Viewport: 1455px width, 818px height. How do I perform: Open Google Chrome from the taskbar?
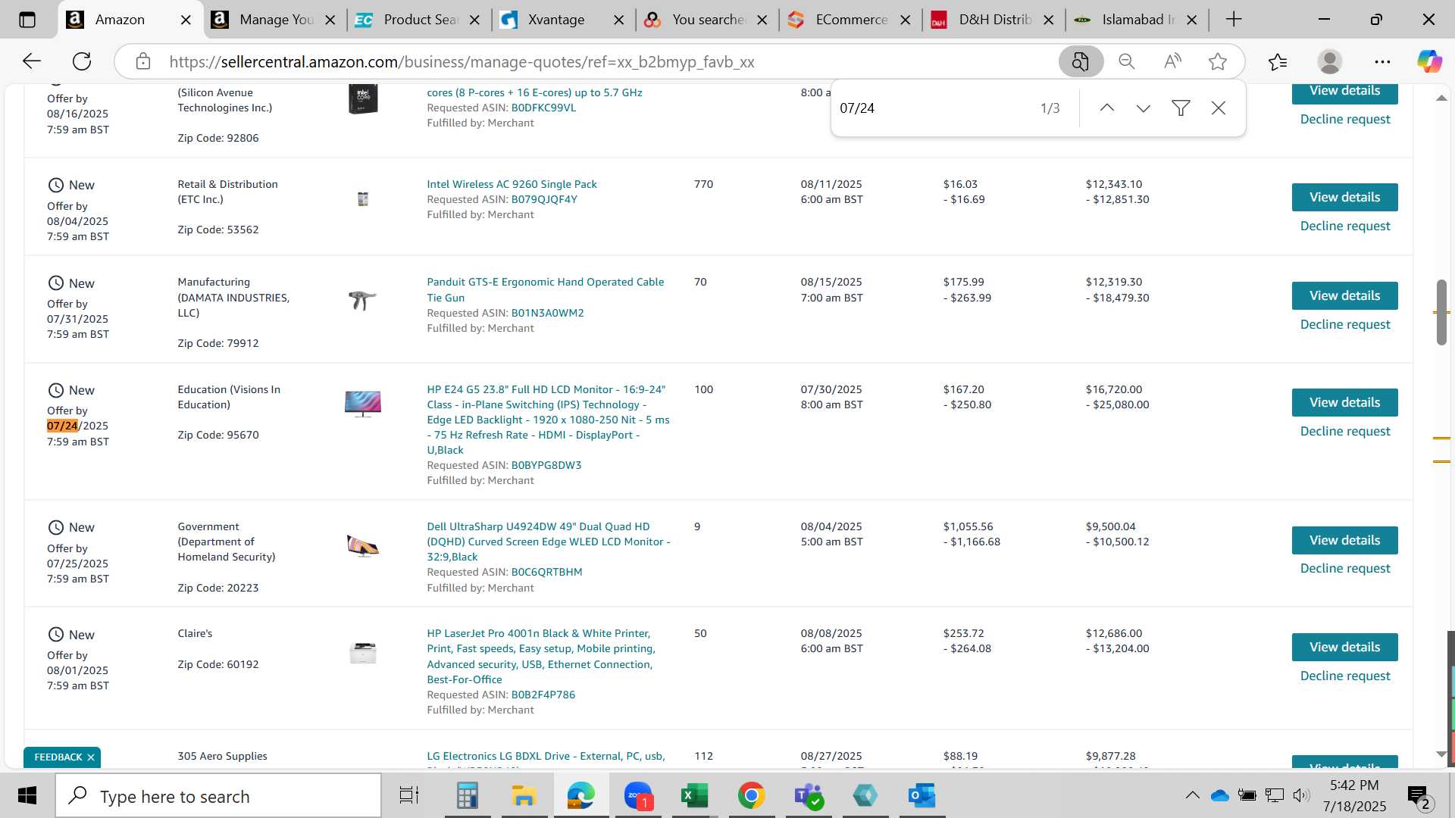click(x=751, y=796)
